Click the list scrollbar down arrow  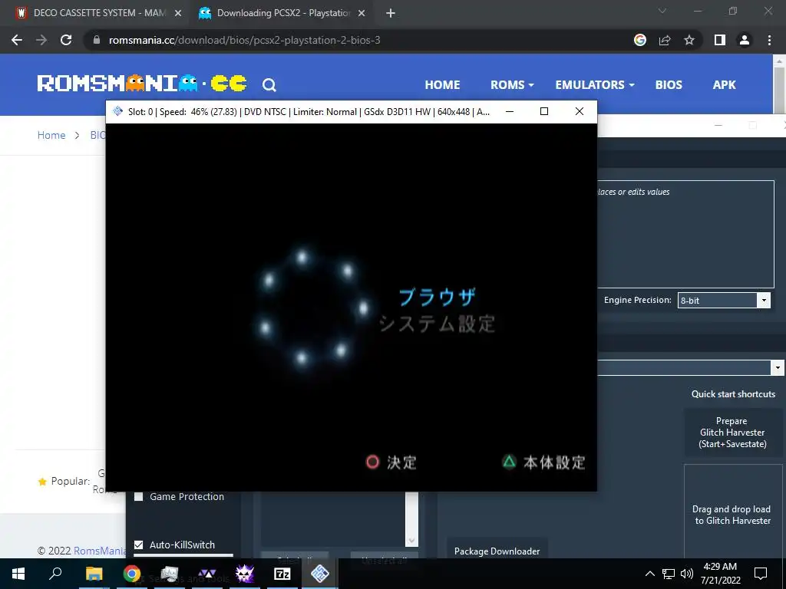pos(411,541)
